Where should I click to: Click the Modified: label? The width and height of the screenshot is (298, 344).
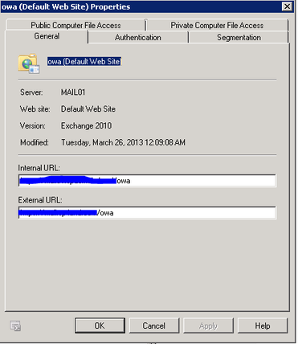click(35, 142)
